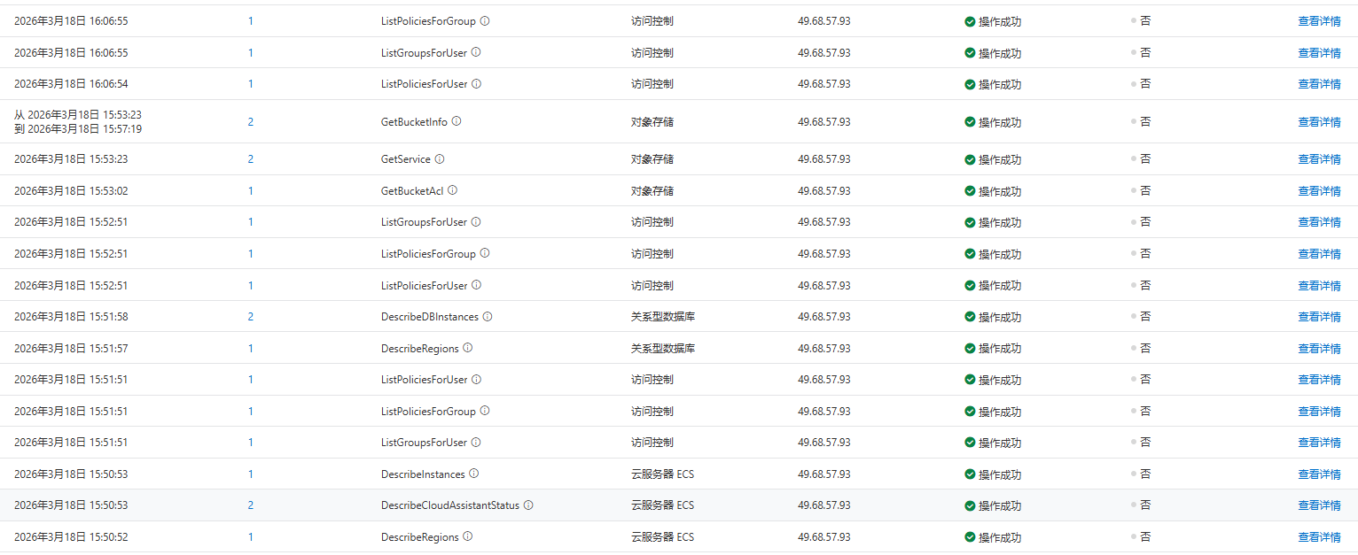Open 查看详情 for the GetBucketInfo row
Image resolution: width=1358 pixels, height=555 pixels.
(x=1319, y=122)
